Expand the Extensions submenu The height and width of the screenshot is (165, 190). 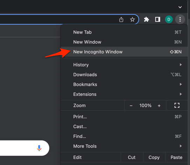[x=124, y=94]
